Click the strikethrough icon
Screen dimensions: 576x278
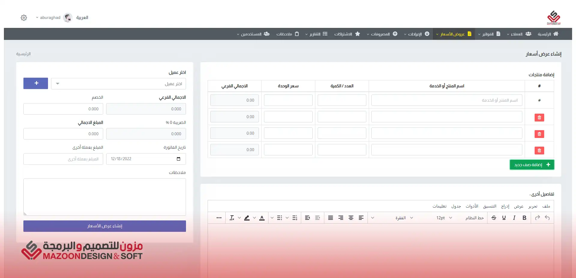[x=493, y=218]
